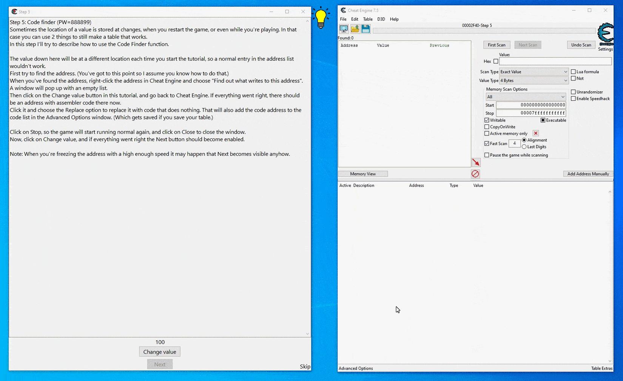Click the Cheat Engine title bar icon
This screenshot has height=381, width=623.
343,10
